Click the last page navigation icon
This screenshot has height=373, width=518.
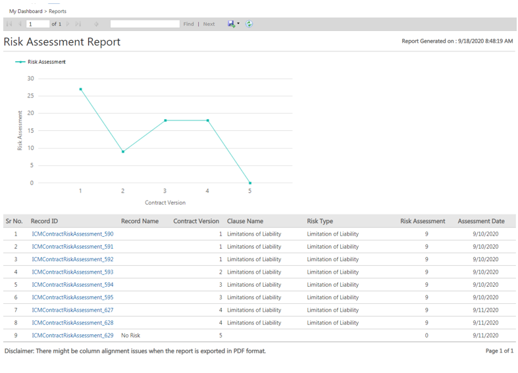coord(78,24)
